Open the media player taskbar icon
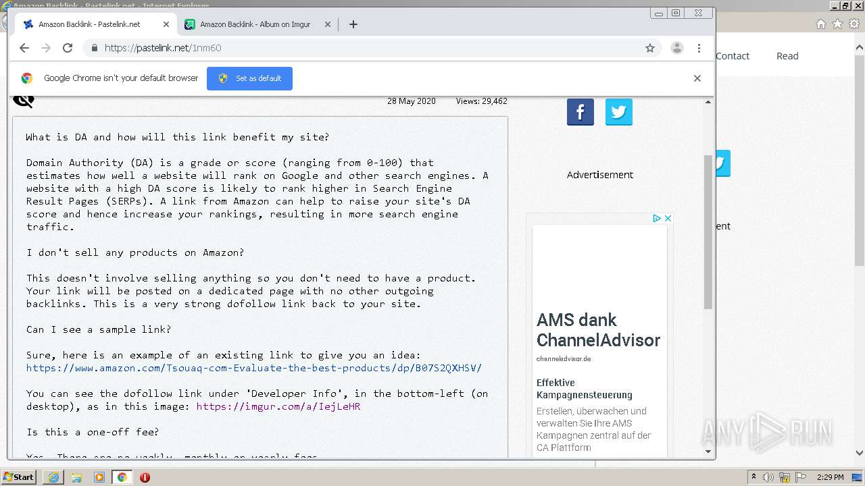This screenshot has width=865, height=486. coord(99,477)
